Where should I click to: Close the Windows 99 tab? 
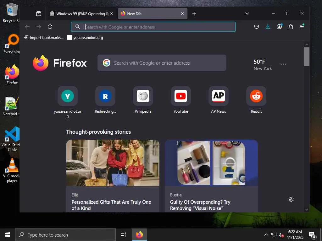pos(112,13)
